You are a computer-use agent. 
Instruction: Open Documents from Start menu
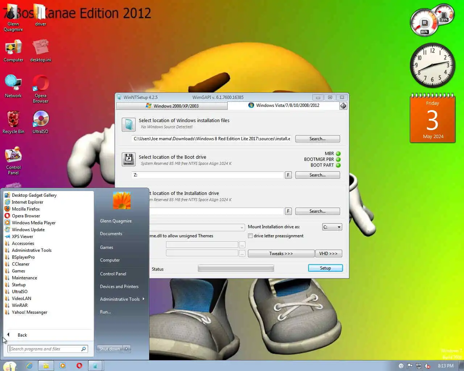click(x=111, y=234)
